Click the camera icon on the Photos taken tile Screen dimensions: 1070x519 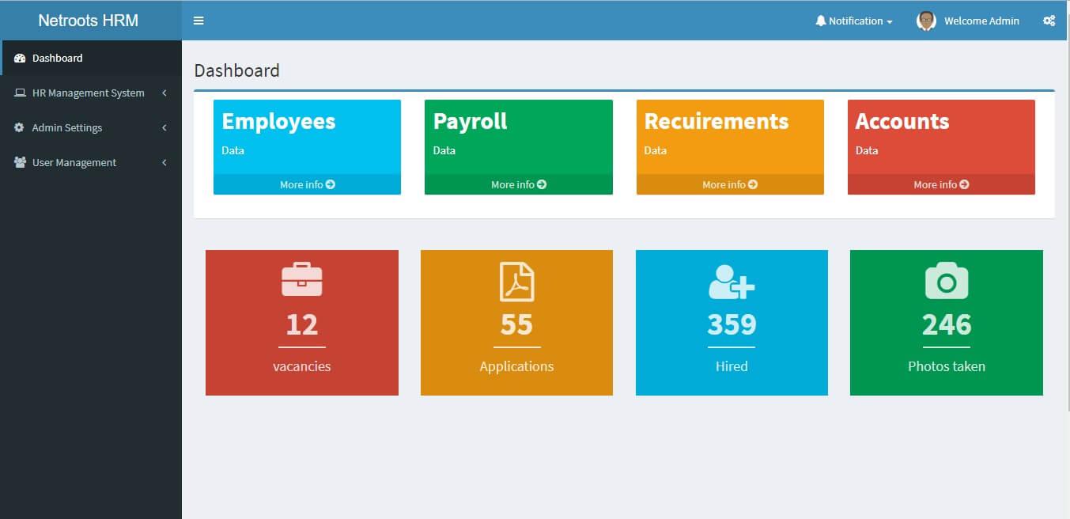tap(947, 280)
